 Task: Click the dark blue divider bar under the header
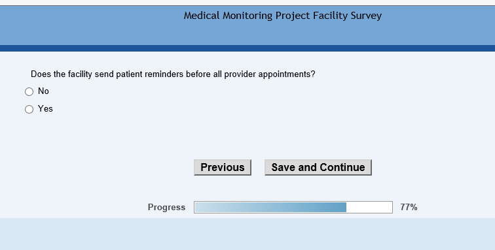tap(247, 48)
